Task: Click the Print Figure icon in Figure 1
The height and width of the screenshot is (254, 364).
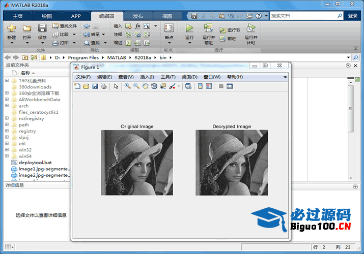Action: (104, 86)
